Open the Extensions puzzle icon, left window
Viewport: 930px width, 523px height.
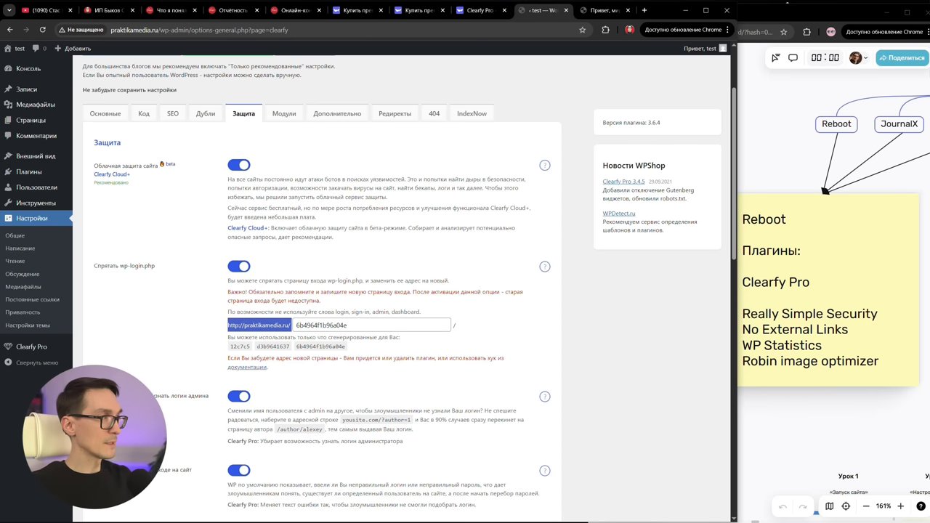[605, 30]
